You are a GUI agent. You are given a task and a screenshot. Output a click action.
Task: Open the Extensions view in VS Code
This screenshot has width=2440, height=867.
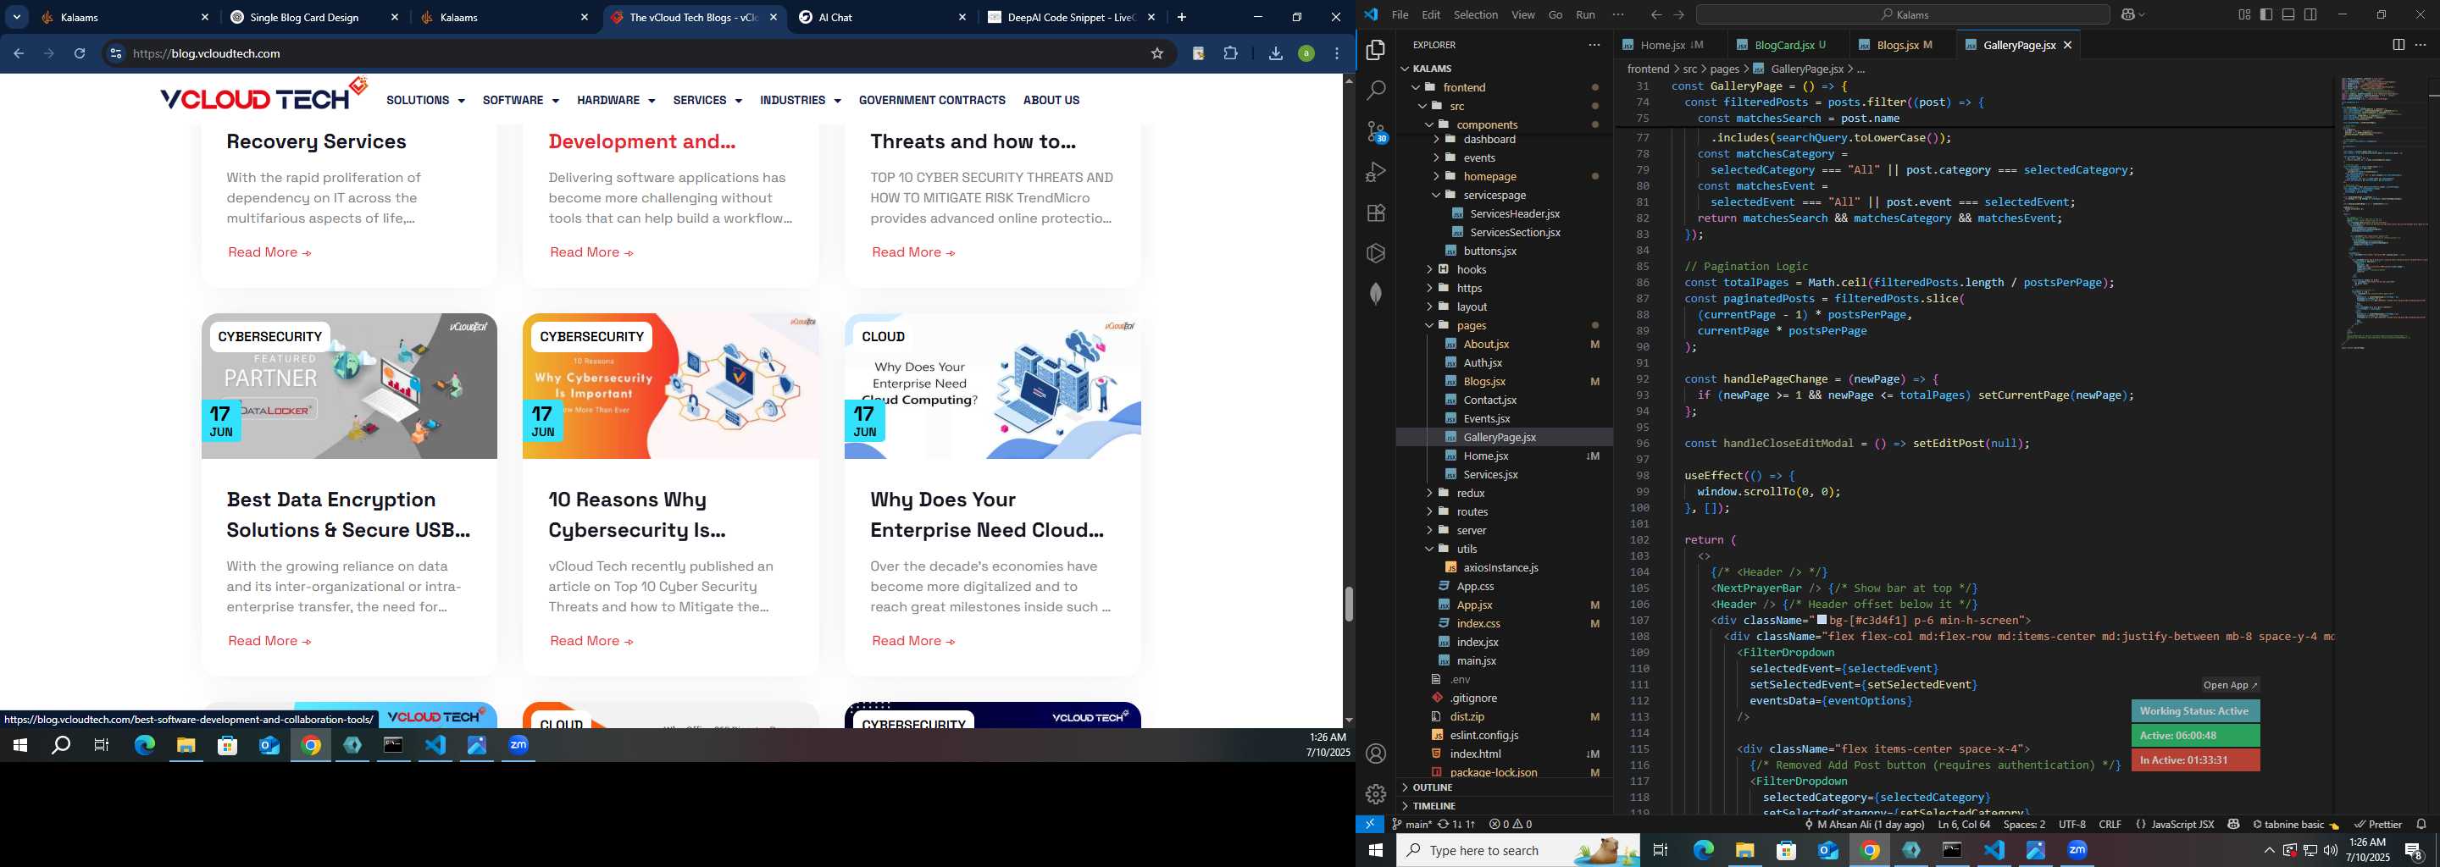(1376, 213)
